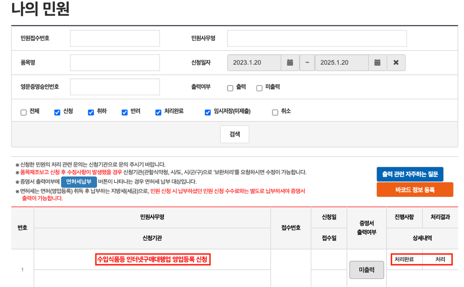Click the 상세내역 column header
The width and height of the screenshot is (464, 287).
tap(422, 238)
